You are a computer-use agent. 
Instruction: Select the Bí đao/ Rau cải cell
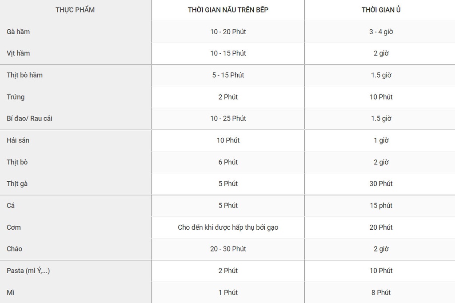(30, 119)
